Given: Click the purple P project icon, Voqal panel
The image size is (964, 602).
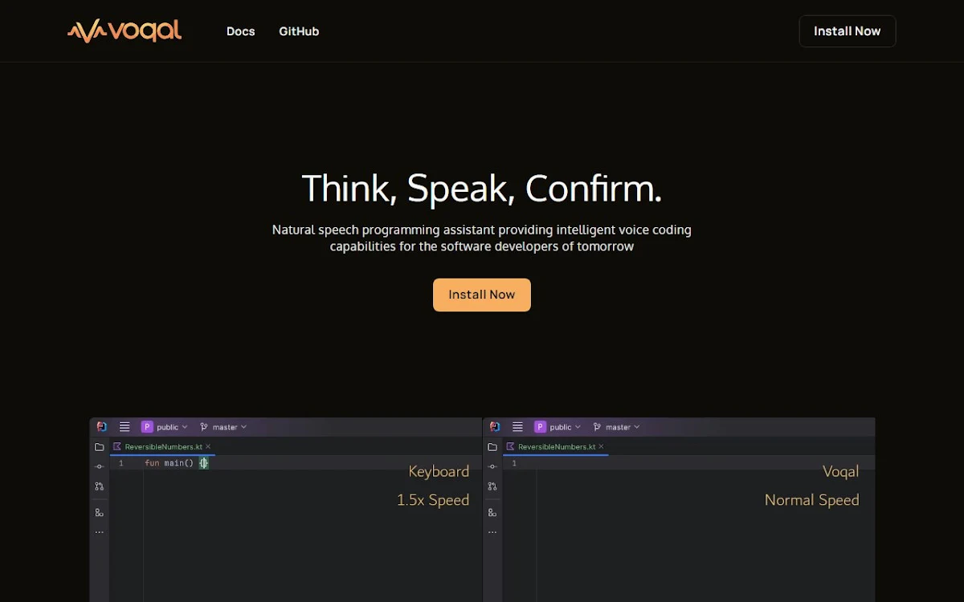Looking at the screenshot, I should [540, 427].
